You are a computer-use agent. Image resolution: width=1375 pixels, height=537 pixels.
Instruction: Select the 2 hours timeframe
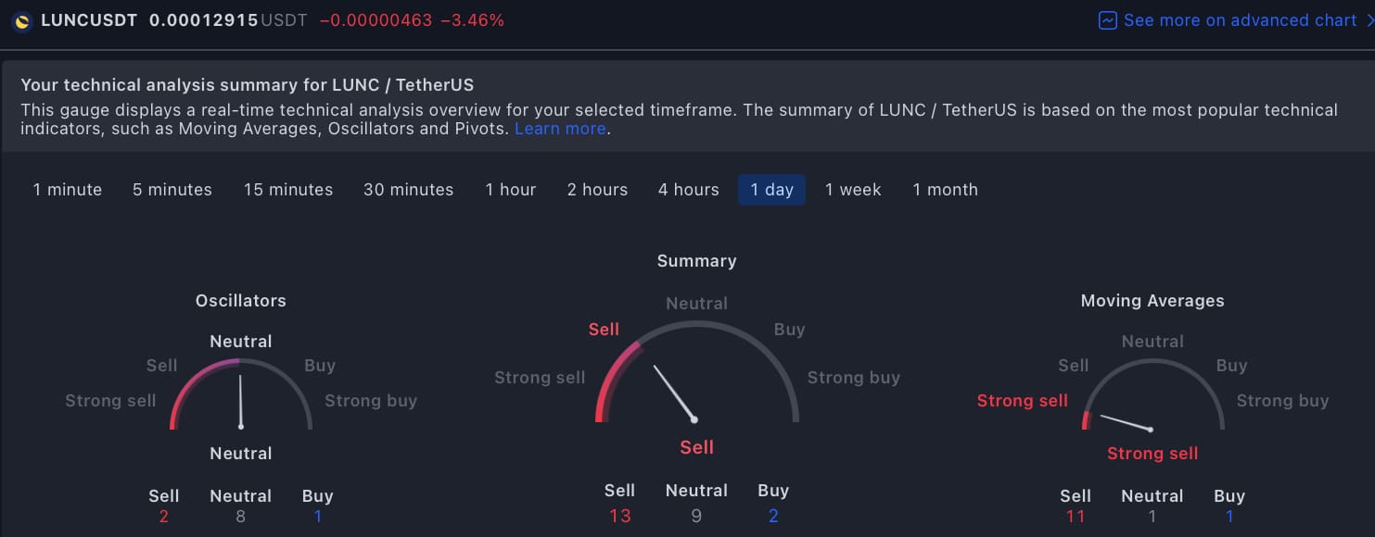click(597, 189)
